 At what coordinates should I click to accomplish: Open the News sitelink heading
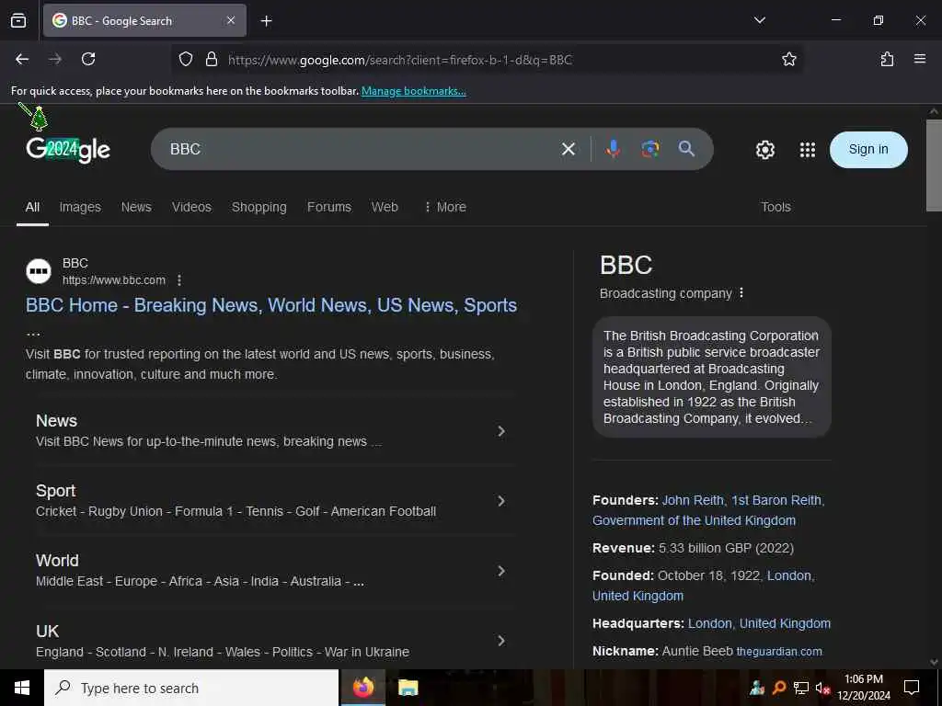[56, 421]
